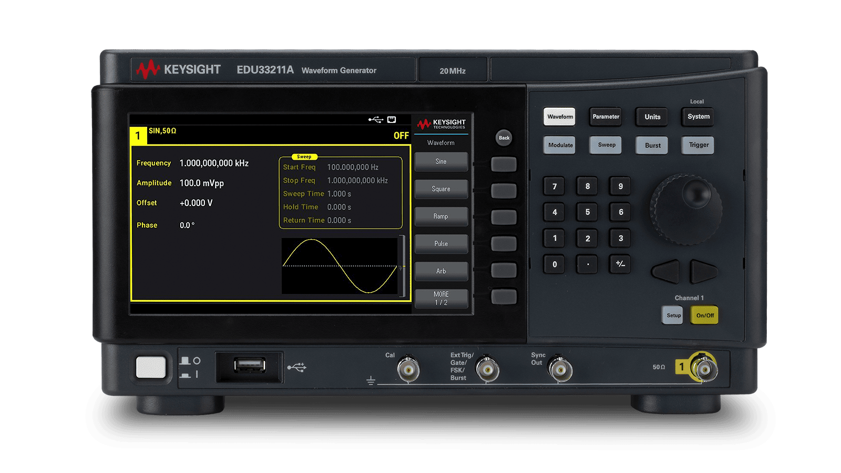Push the Units button
The width and height of the screenshot is (841, 473).
tap(652, 117)
